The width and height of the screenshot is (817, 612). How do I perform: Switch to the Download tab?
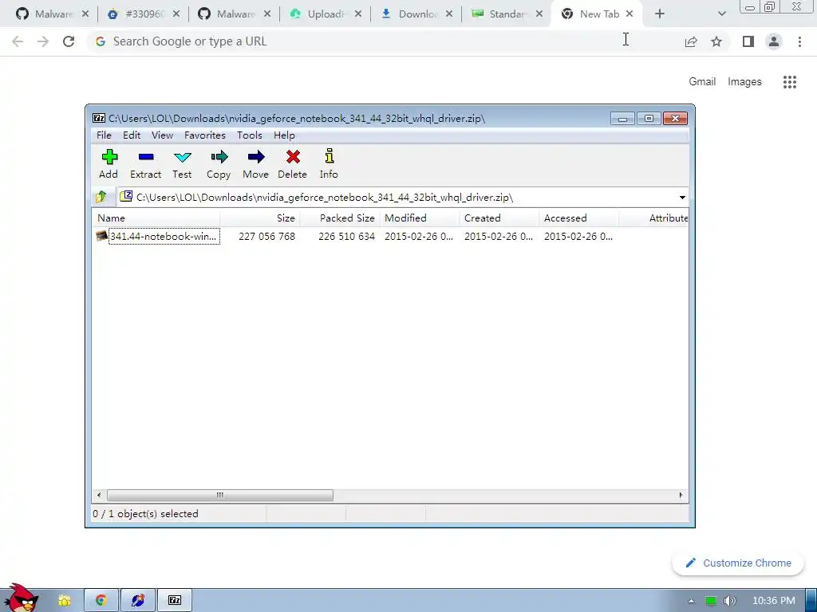[x=416, y=14]
